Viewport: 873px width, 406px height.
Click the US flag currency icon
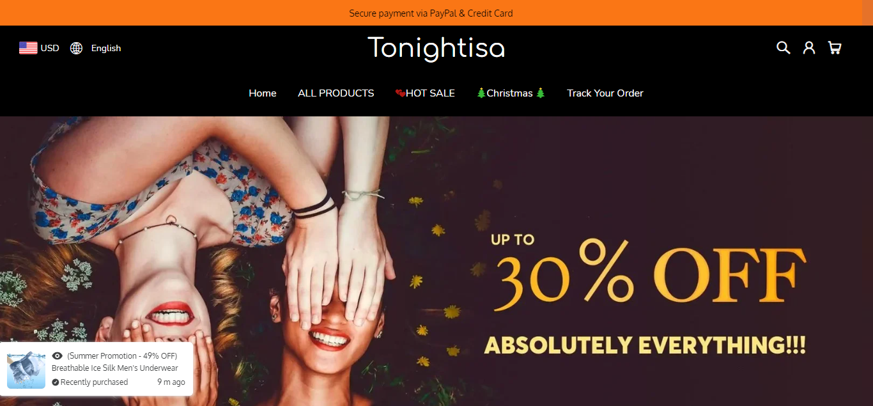[28, 48]
